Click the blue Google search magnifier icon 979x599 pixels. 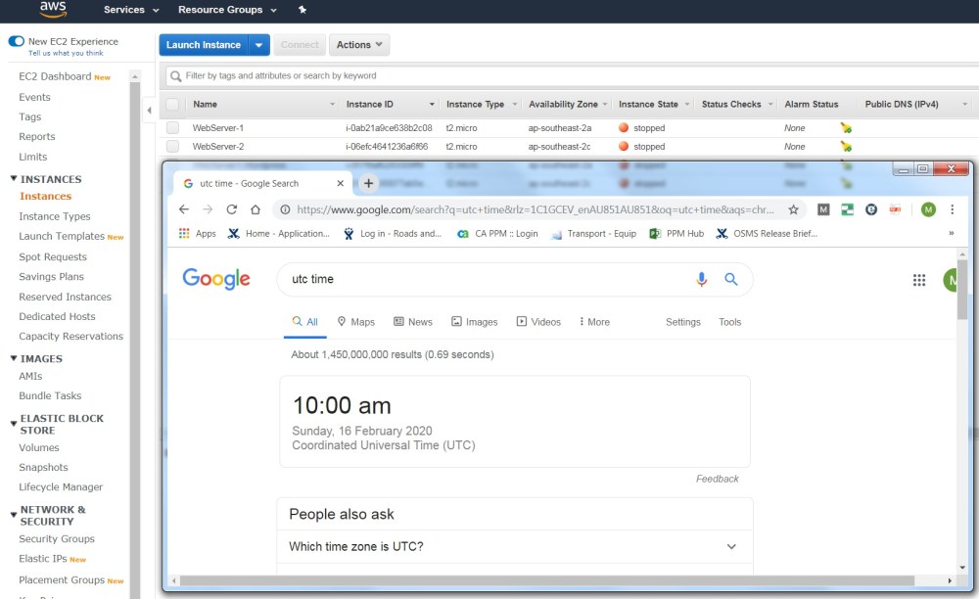(730, 280)
